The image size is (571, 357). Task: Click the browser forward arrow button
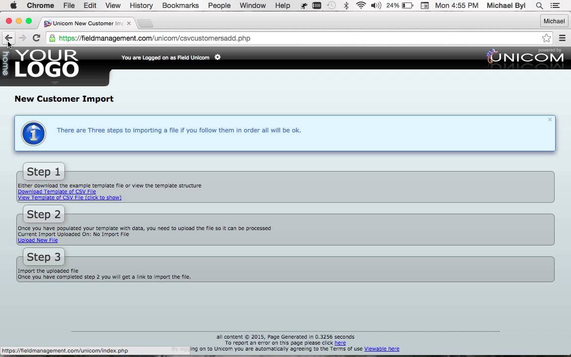point(23,38)
